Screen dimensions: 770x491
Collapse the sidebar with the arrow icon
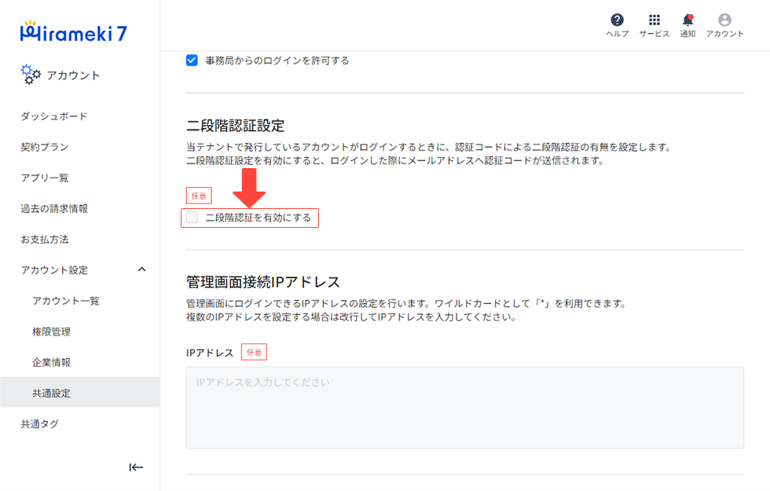click(x=136, y=467)
